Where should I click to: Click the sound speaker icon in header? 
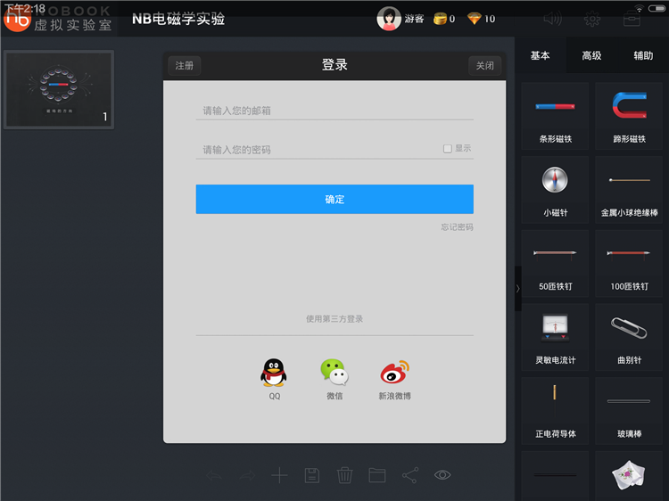(x=552, y=19)
